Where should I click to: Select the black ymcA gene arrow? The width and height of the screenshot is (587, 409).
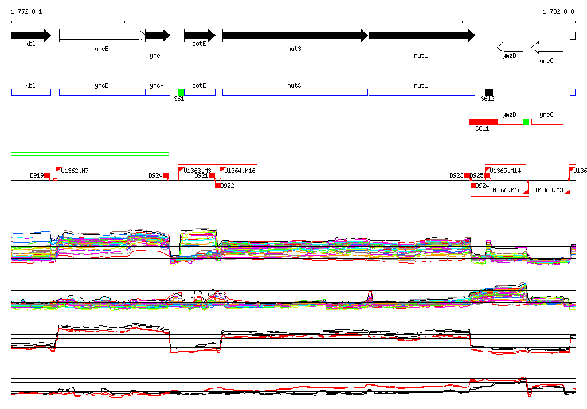coord(157,36)
